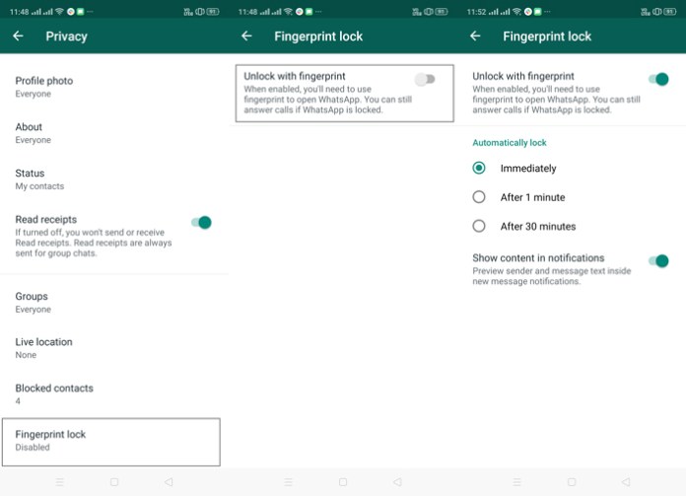Switch off enabled Unlock with fingerprint toggle

pyautogui.click(x=658, y=79)
